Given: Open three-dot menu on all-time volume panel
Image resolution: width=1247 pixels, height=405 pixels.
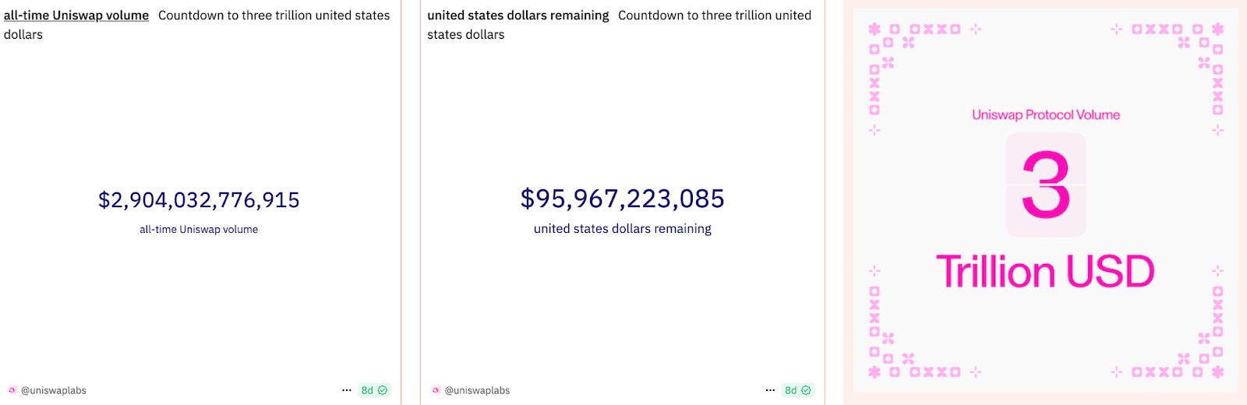Looking at the screenshot, I should [347, 390].
